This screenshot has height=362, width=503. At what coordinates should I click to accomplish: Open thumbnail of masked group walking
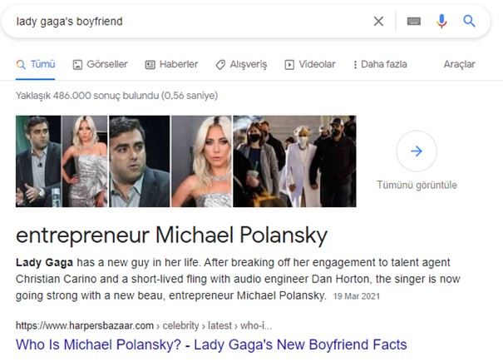pos(294,161)
